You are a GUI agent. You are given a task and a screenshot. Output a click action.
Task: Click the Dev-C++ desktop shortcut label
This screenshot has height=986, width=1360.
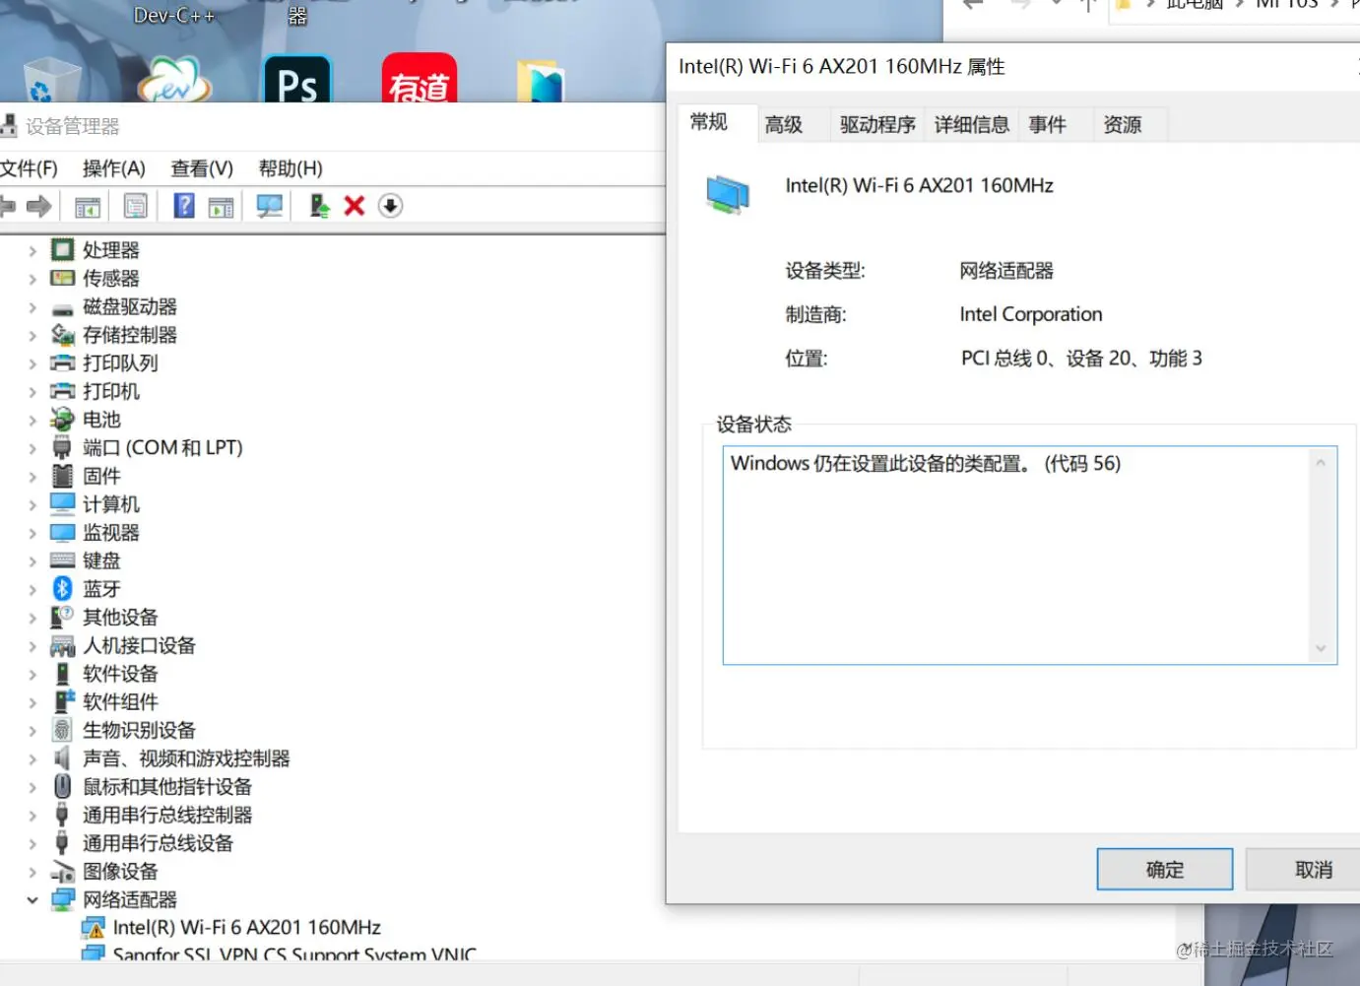click(174, 15)
